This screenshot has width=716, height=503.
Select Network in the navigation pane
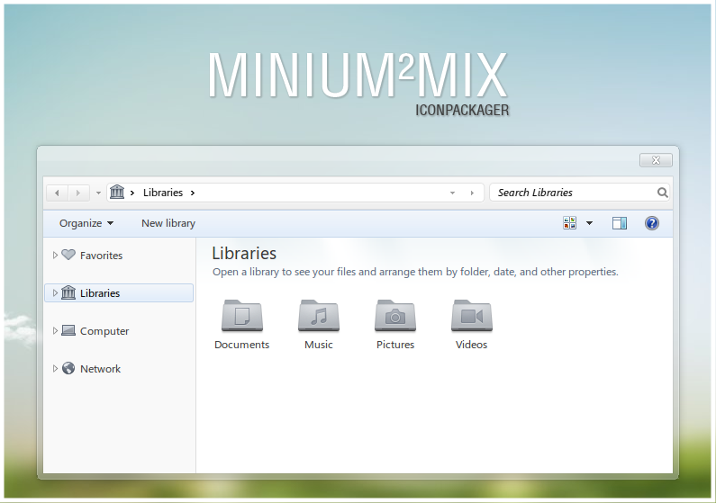click(x=100, y=369)
